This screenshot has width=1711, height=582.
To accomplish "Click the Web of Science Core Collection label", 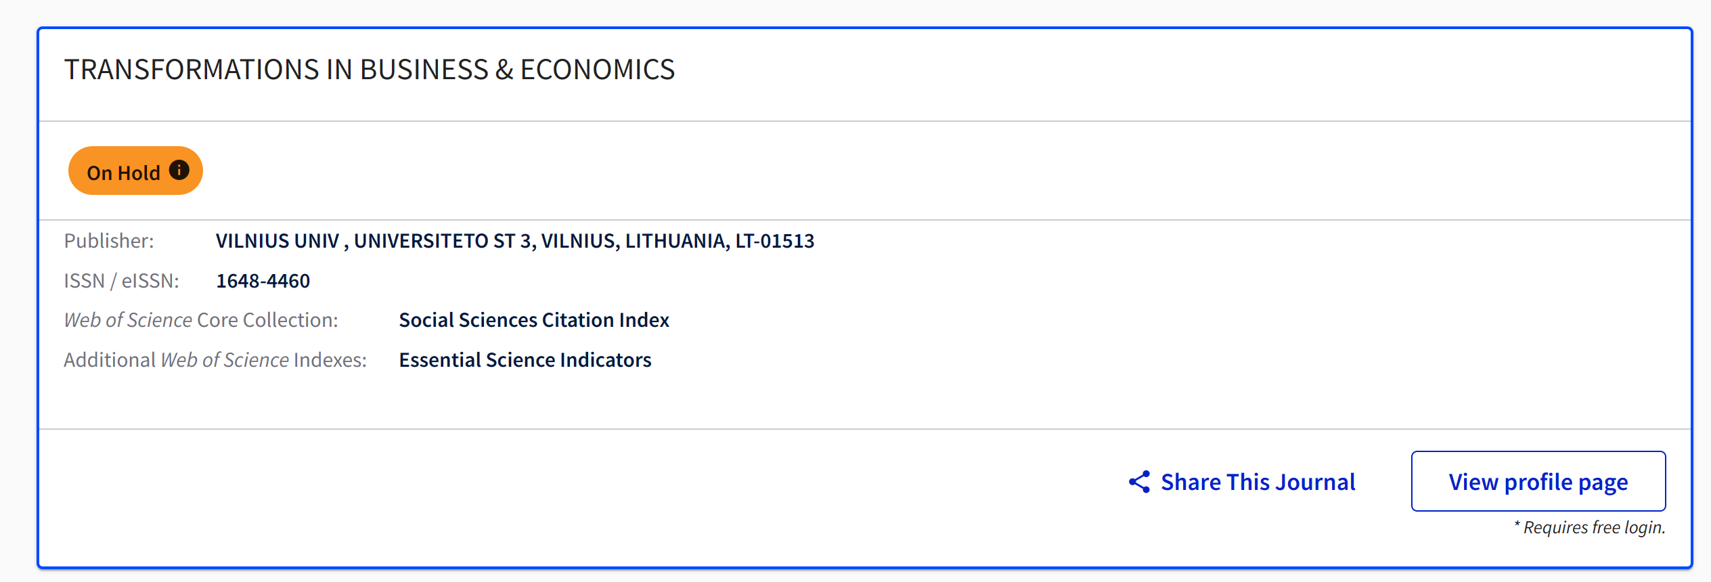I will (x=201, y=320).
